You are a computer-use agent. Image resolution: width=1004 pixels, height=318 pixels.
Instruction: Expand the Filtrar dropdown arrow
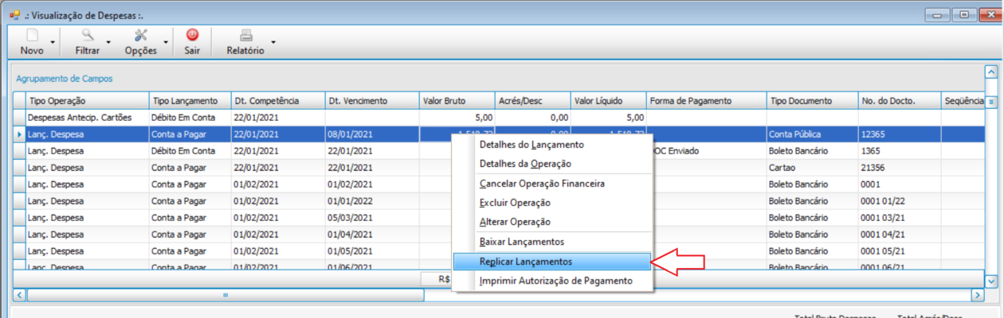tap(109, 41)
